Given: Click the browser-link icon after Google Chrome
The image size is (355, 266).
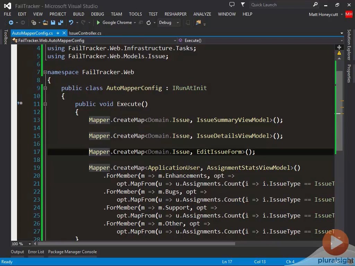Looking at the screenshot, I should (x=141, y=23).
